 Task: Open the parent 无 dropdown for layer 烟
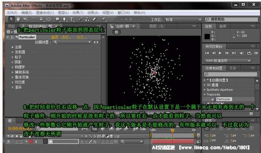131,142
